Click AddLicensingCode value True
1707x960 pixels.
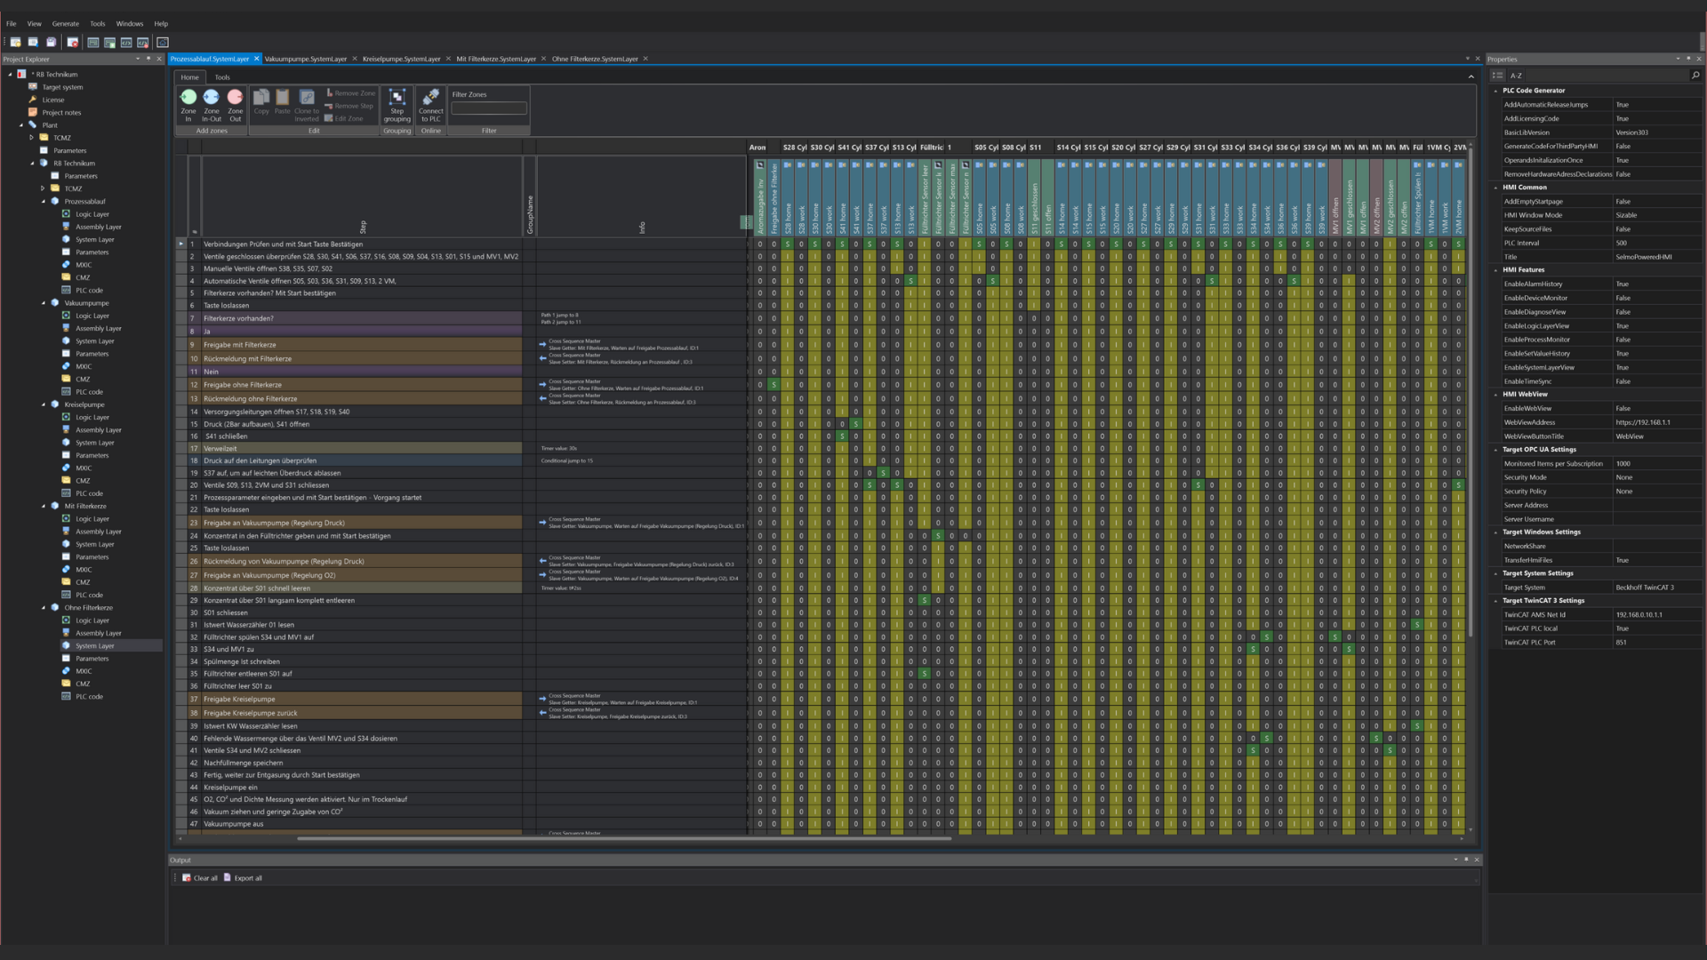1657,118
